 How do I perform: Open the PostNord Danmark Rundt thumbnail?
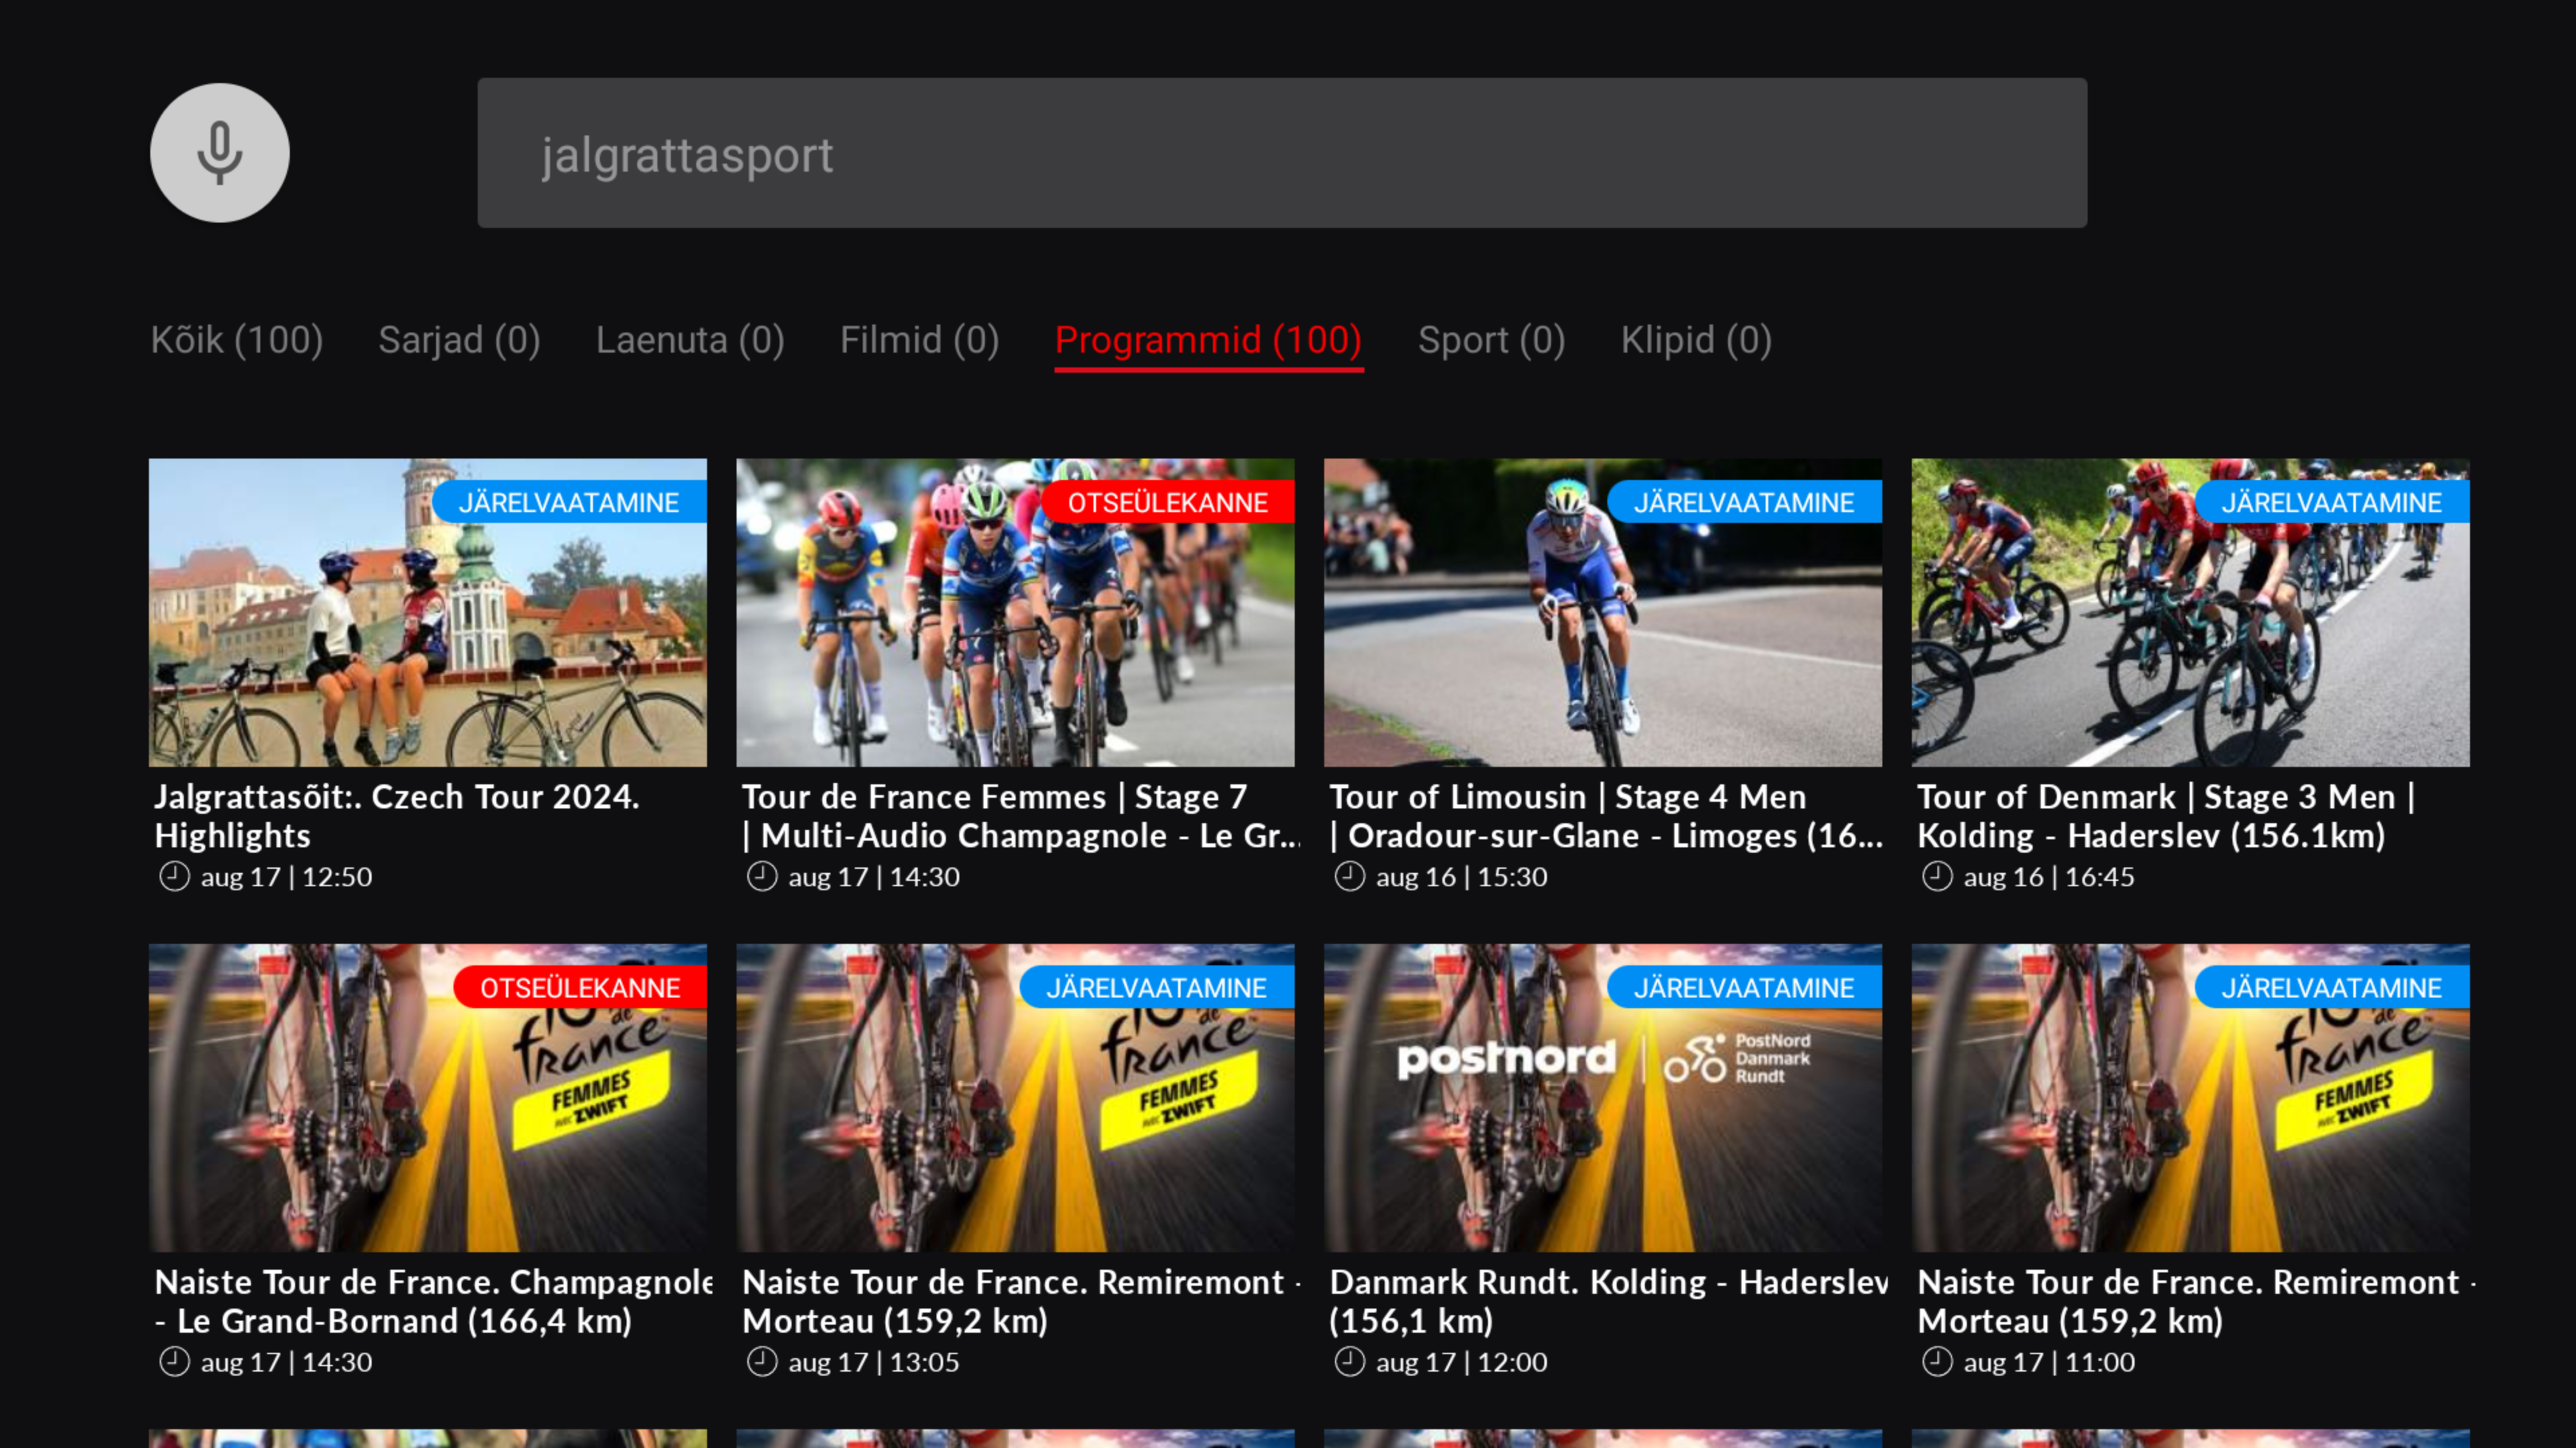tap(1603, 1097)
